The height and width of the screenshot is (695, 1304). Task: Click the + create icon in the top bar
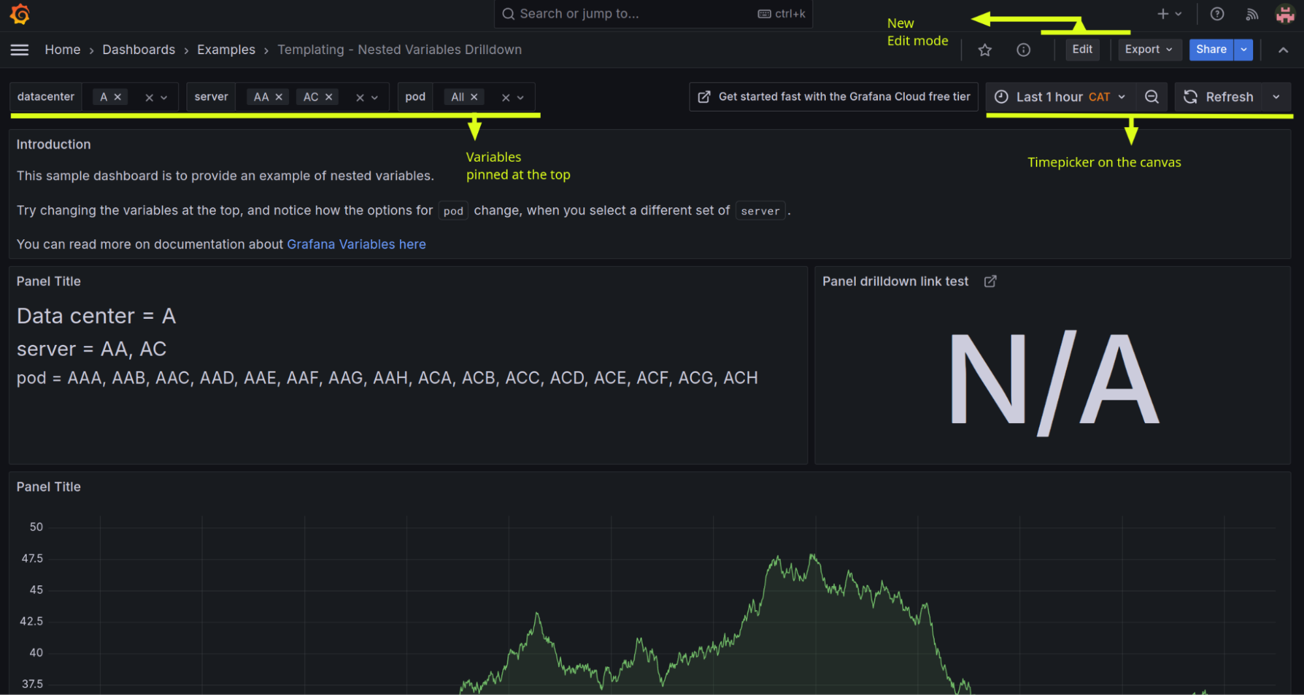coord(1162,14)
